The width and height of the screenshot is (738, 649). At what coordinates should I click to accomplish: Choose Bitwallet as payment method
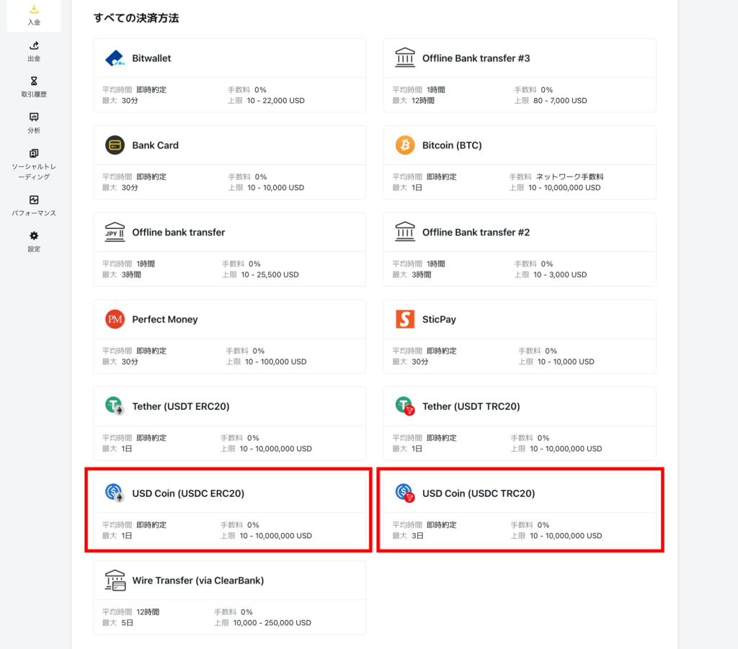[230, 75]
